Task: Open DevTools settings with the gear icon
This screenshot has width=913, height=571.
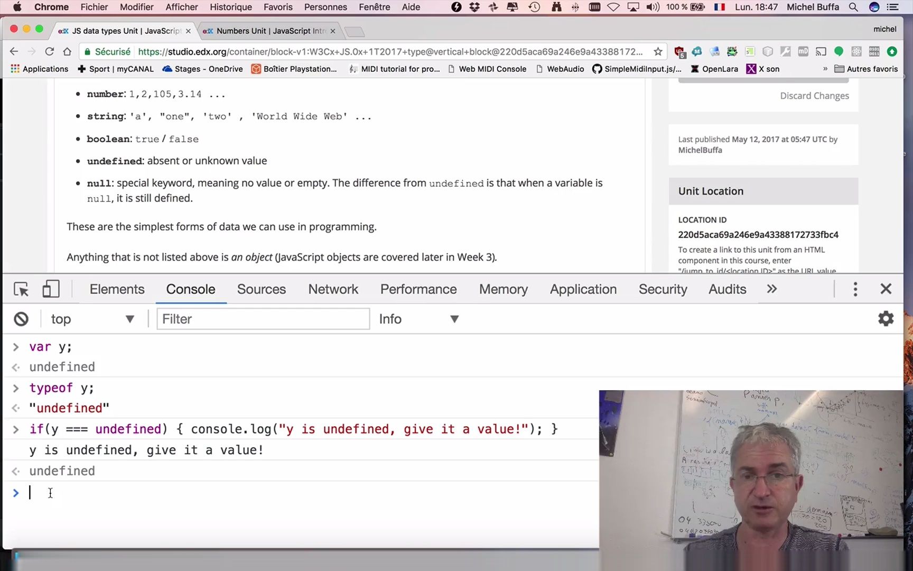Action: pyautogui.click(x=885, y=318)
